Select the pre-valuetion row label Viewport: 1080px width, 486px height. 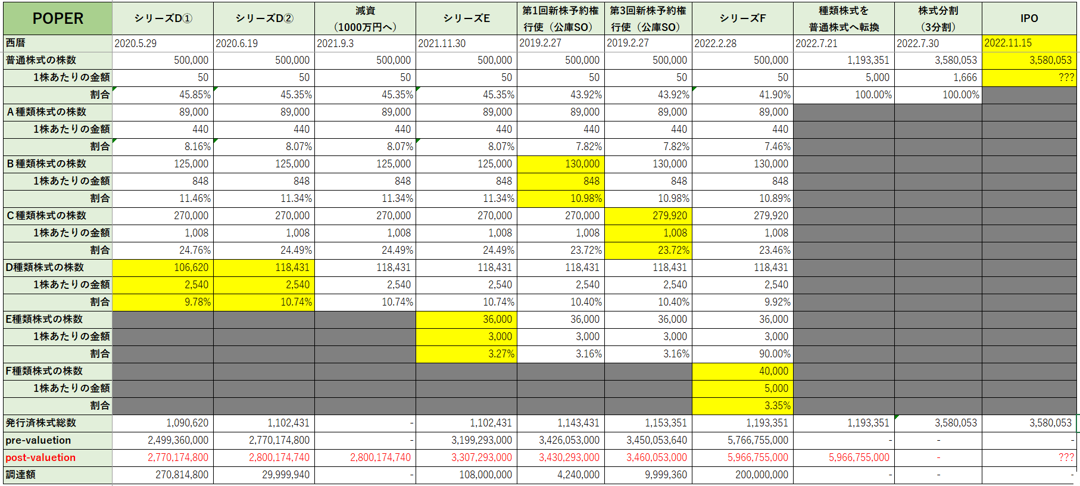tap(58, 440)
